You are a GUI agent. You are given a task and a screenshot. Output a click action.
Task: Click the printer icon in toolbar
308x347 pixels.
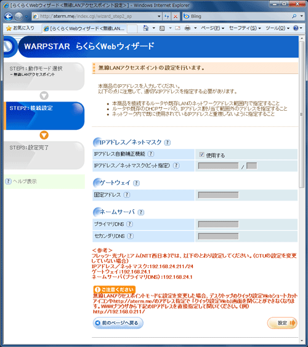[187, 28]
